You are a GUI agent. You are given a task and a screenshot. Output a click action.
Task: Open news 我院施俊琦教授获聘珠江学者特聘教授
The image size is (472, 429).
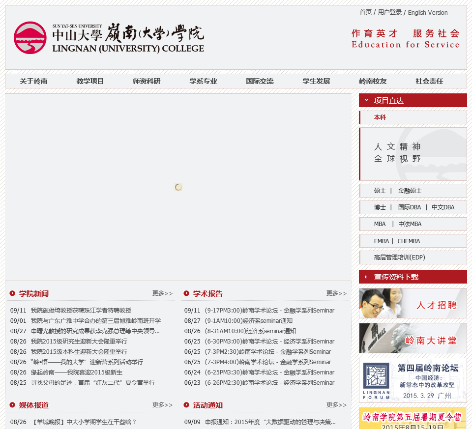pyautogui.click(x=81, y=311)
